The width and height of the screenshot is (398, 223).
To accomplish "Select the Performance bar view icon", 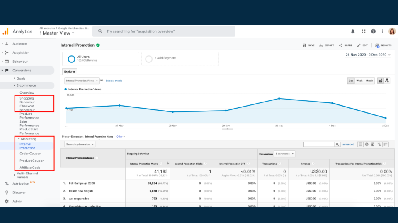I will [373, 145].
